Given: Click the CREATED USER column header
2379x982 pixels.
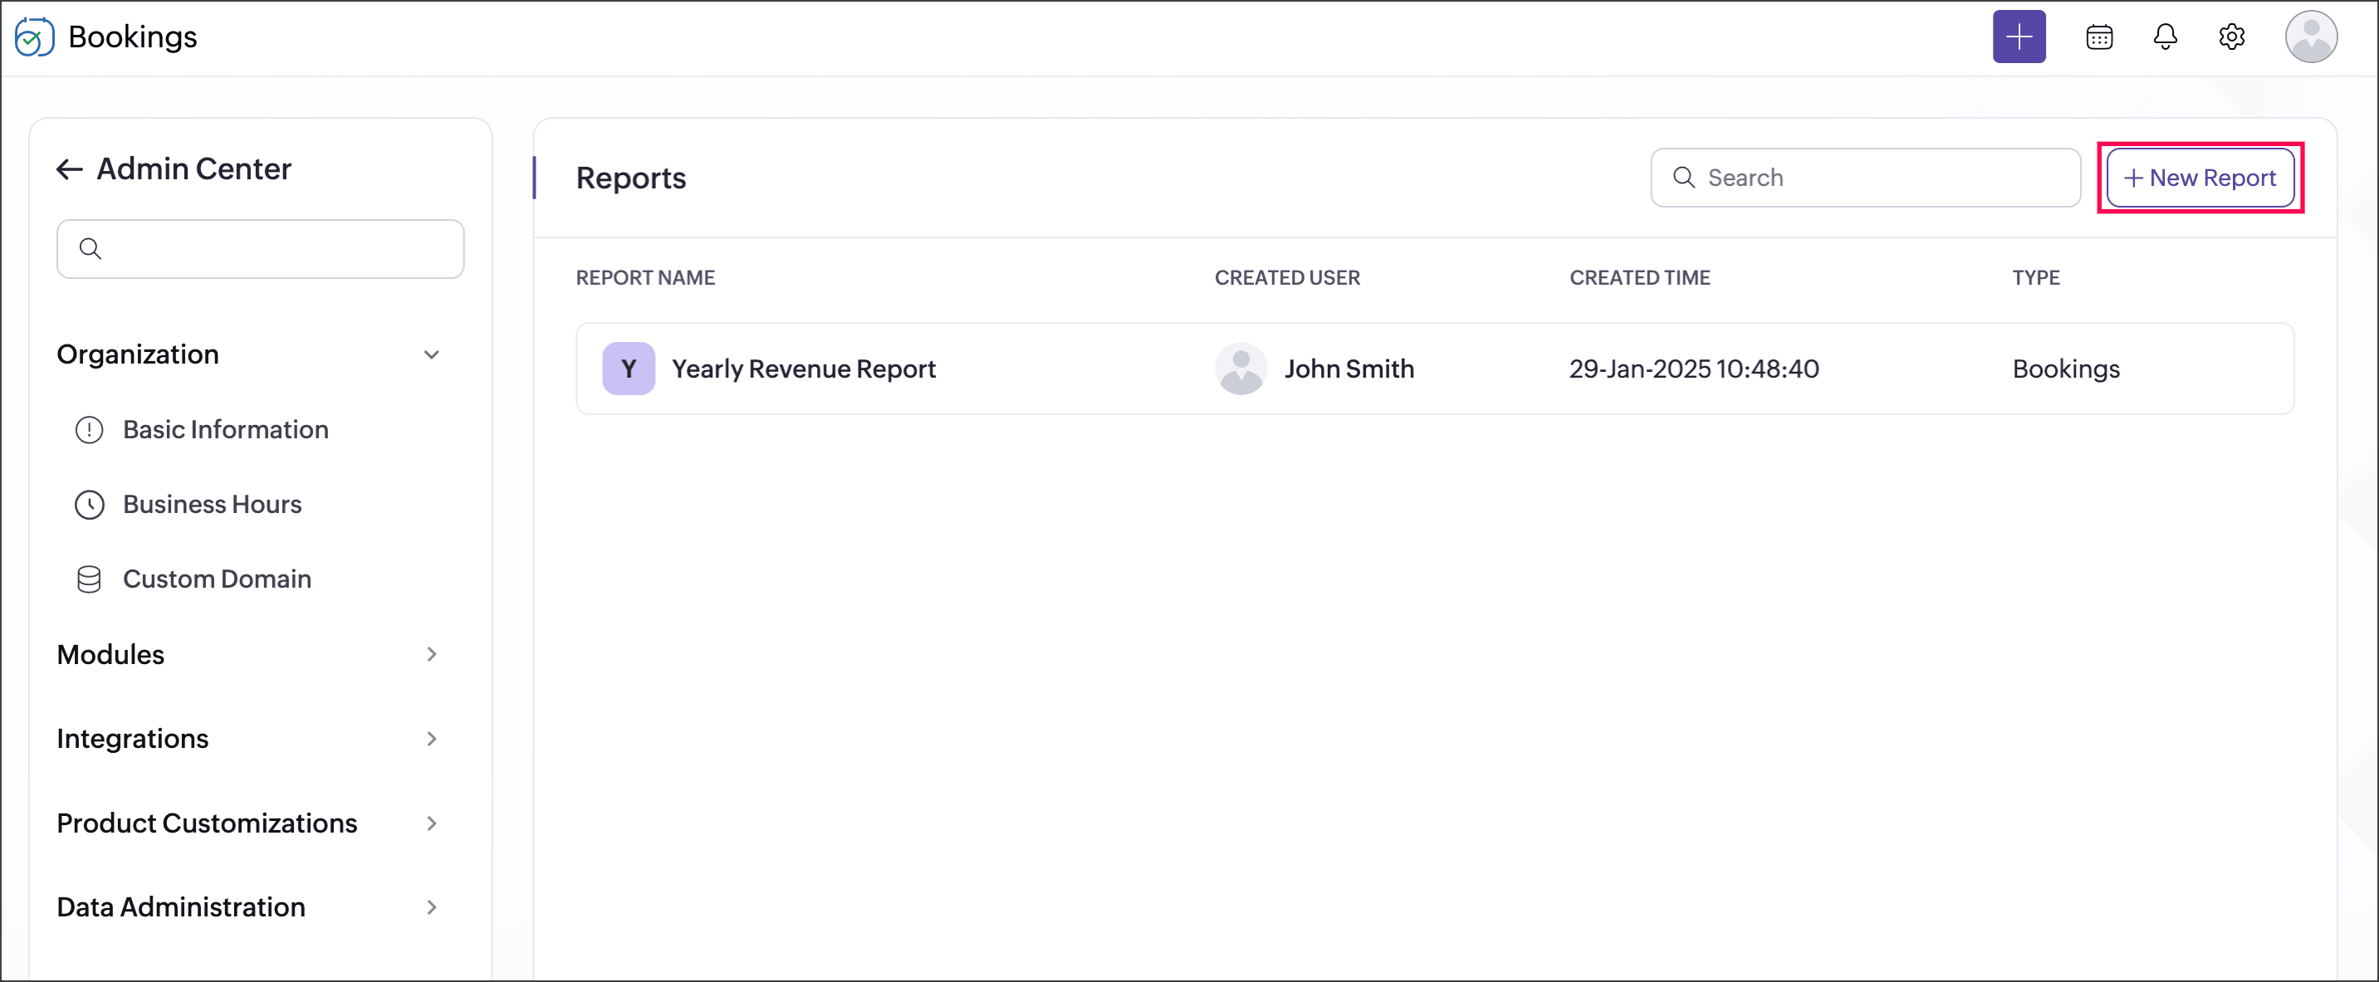Looking at the screenshot, I should coord(1287,278).
